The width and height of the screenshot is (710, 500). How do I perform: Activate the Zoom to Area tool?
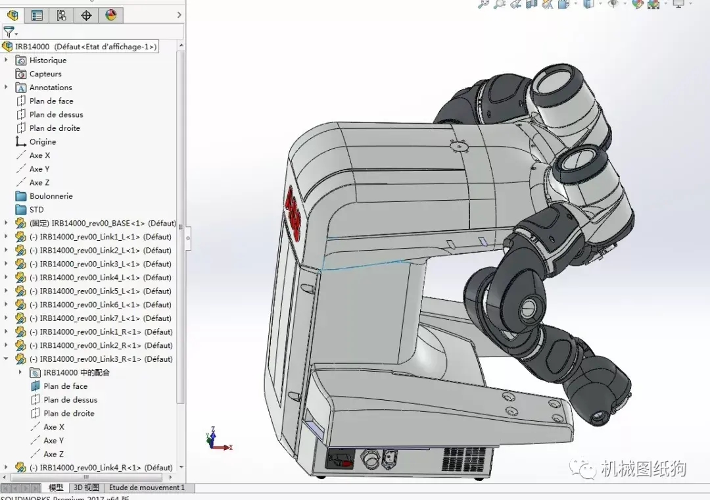498,5
